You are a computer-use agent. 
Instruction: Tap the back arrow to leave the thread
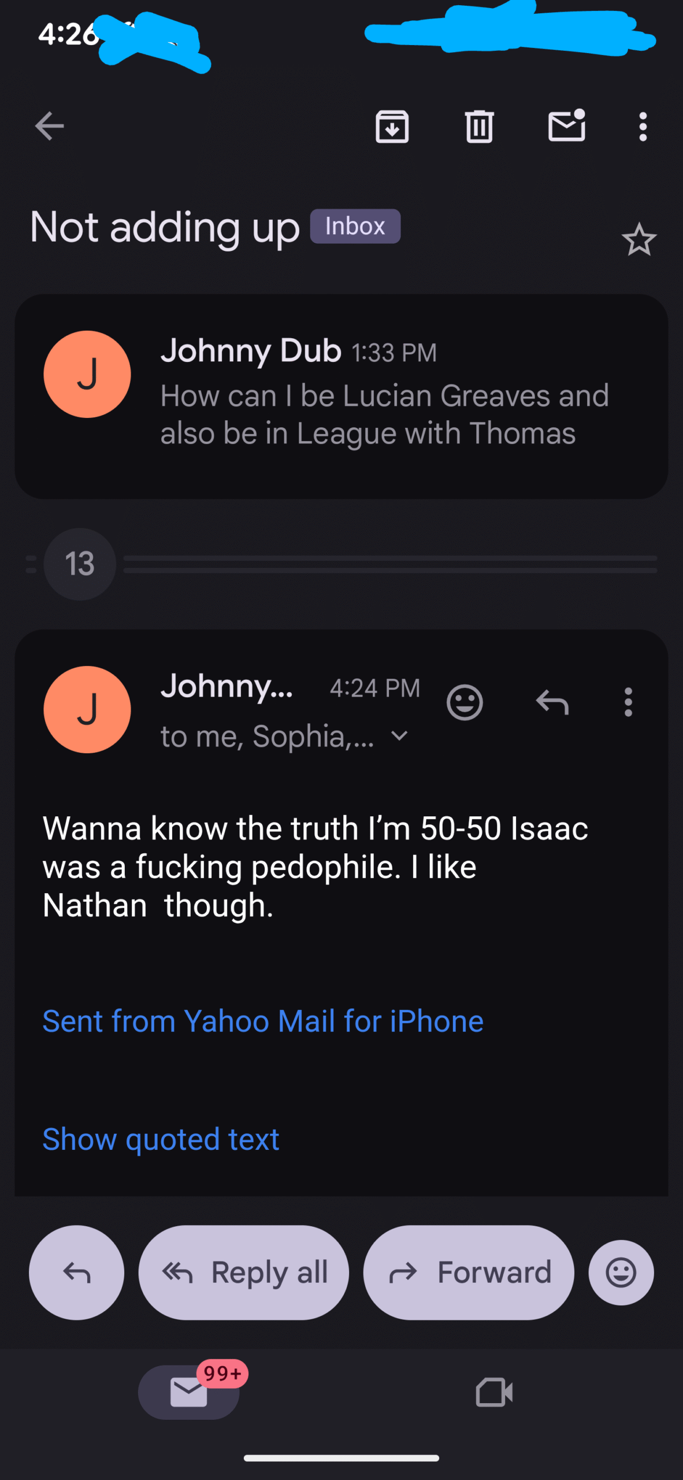pyautogui.click(x=49, y=126)
